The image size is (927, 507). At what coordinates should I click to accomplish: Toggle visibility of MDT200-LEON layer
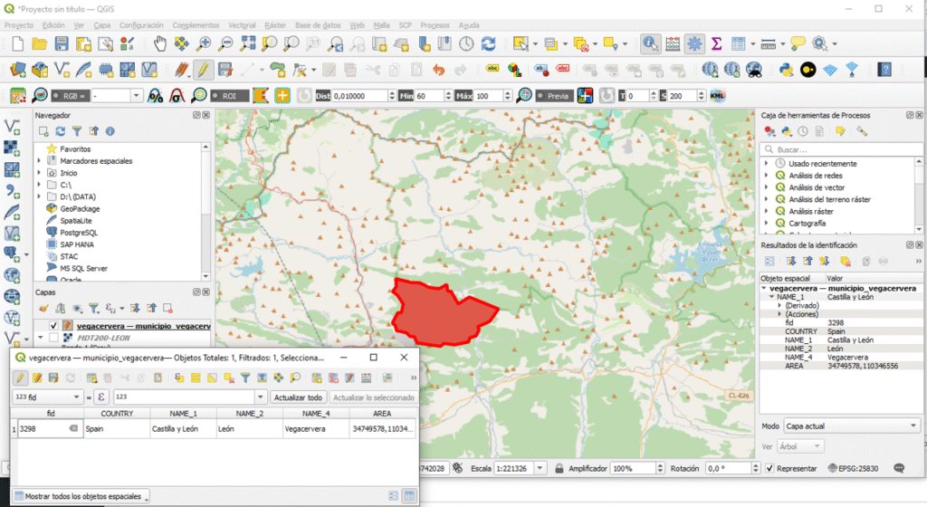coord(53,338)
